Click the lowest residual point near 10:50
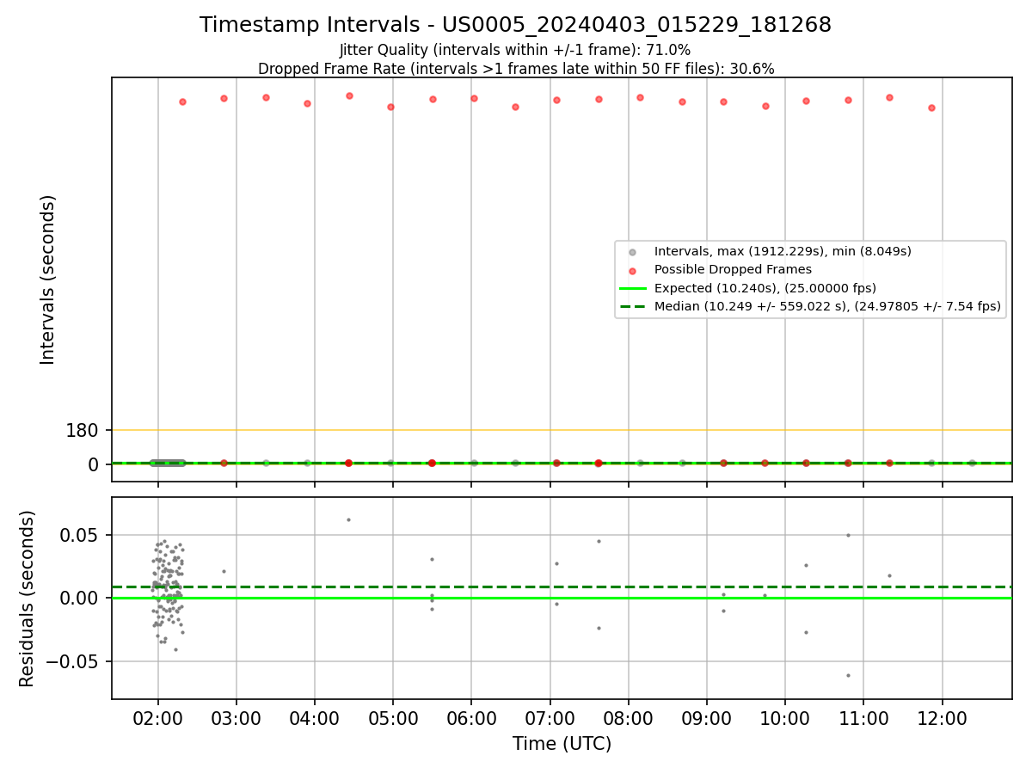Image resolution: width=1032 pixels, height=774 pixels. 848,675
